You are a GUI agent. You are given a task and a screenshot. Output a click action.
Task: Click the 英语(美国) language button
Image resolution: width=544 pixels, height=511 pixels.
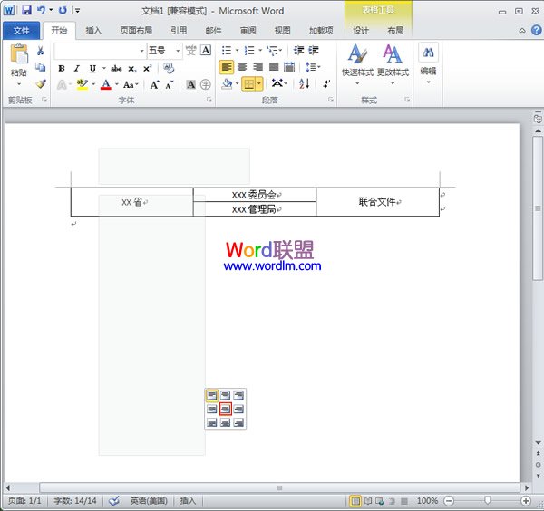click(x=149, y=501)
